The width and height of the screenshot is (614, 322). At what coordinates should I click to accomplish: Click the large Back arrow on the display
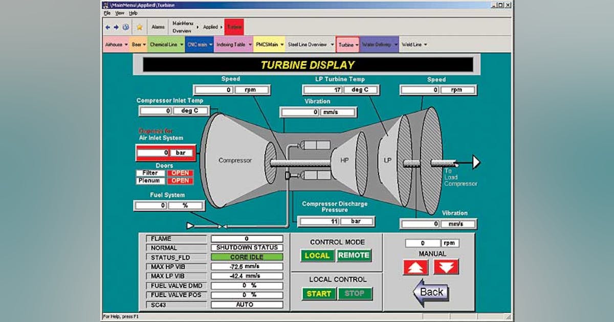pyautogui.click(x=431, y=292)
